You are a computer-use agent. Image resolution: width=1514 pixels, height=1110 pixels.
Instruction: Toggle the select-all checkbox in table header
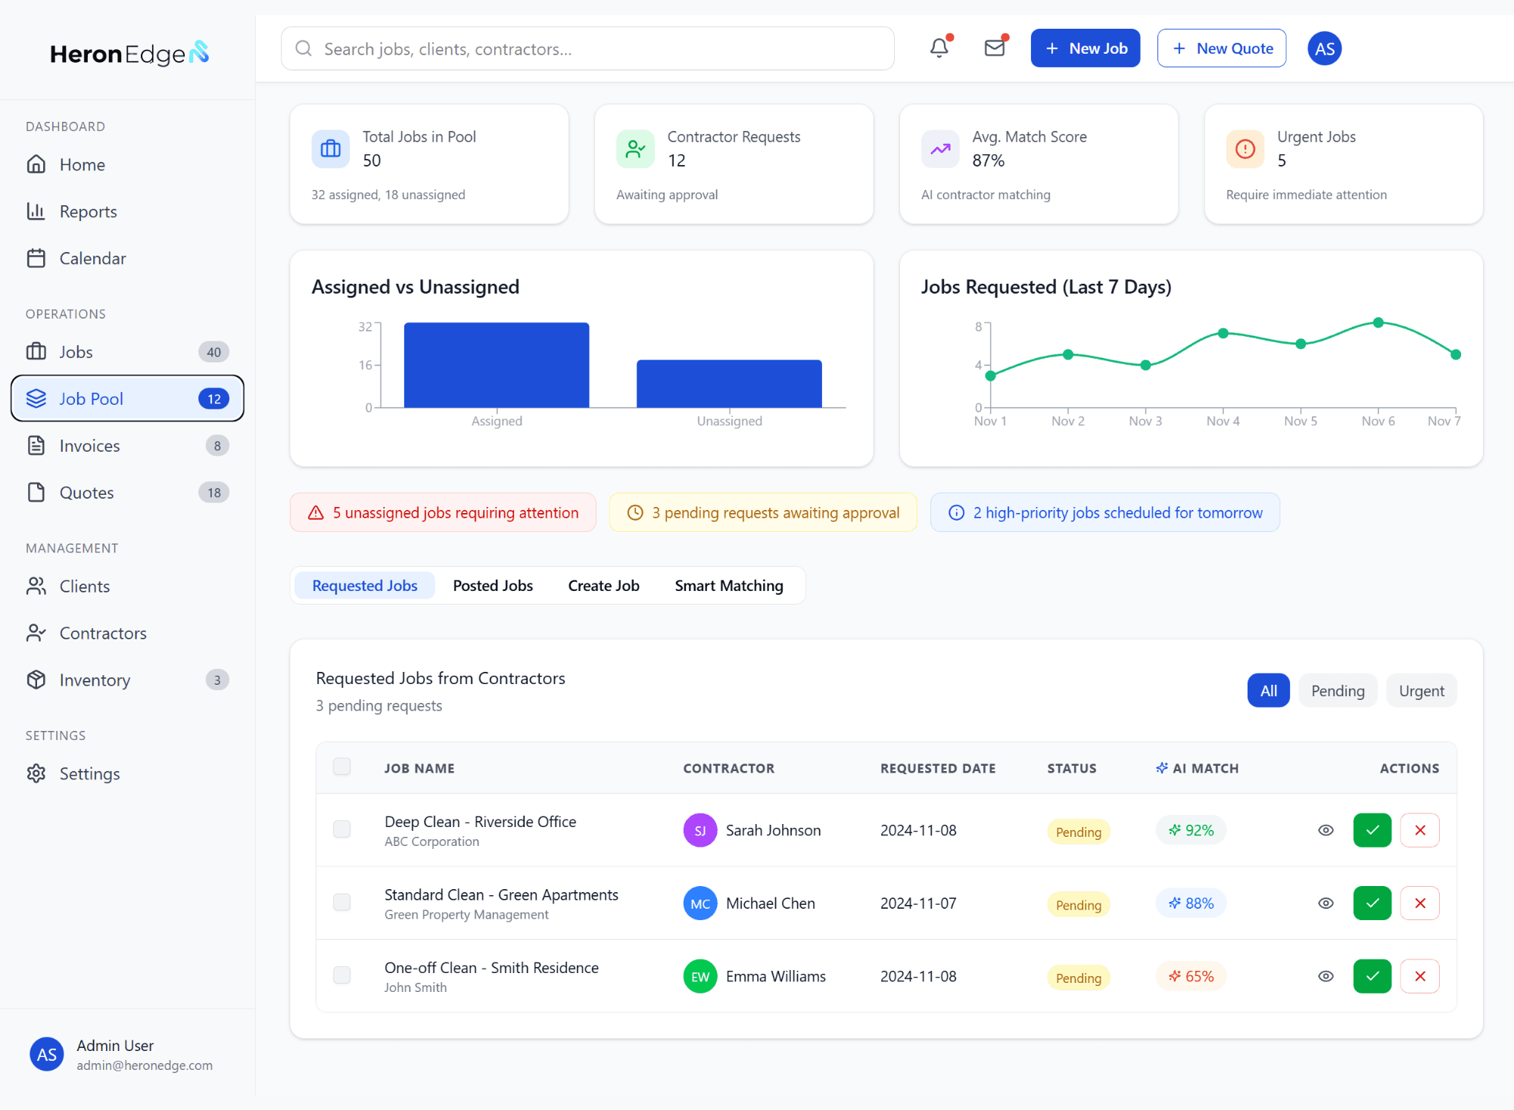coord(342,766)
